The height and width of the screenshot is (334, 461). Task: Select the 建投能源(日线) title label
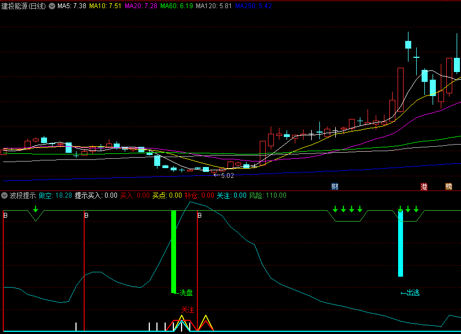tap(24, 6)
